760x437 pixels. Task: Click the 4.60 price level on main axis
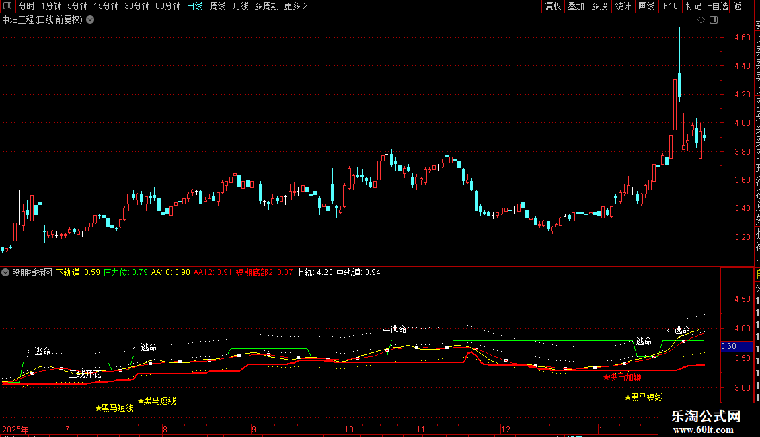point(742,37)
